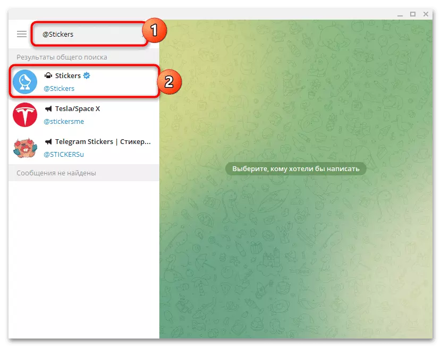Close the Telegram window
Viewport: 441px width, 347px height.
pos(426,14)
